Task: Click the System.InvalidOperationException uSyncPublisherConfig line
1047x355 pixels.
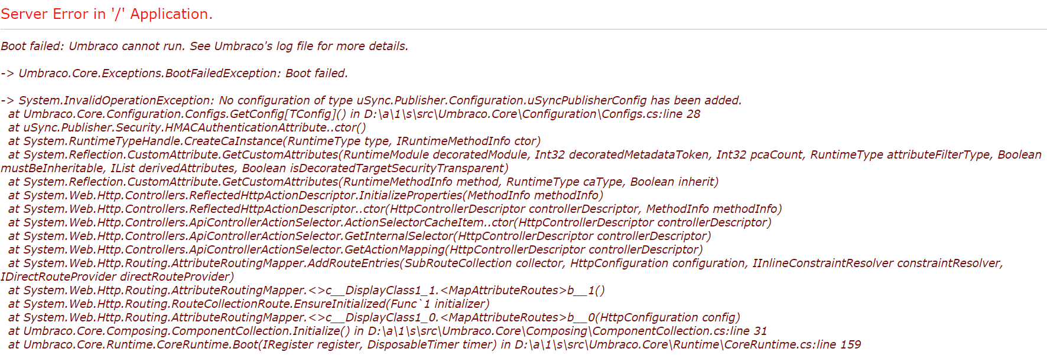Action: pyautogui.click(x=371, y=100)
